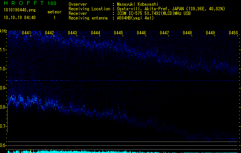Jump to the 0445 time marker
Viewport: 241px width, 153px height.
click(x=118, y=33)
